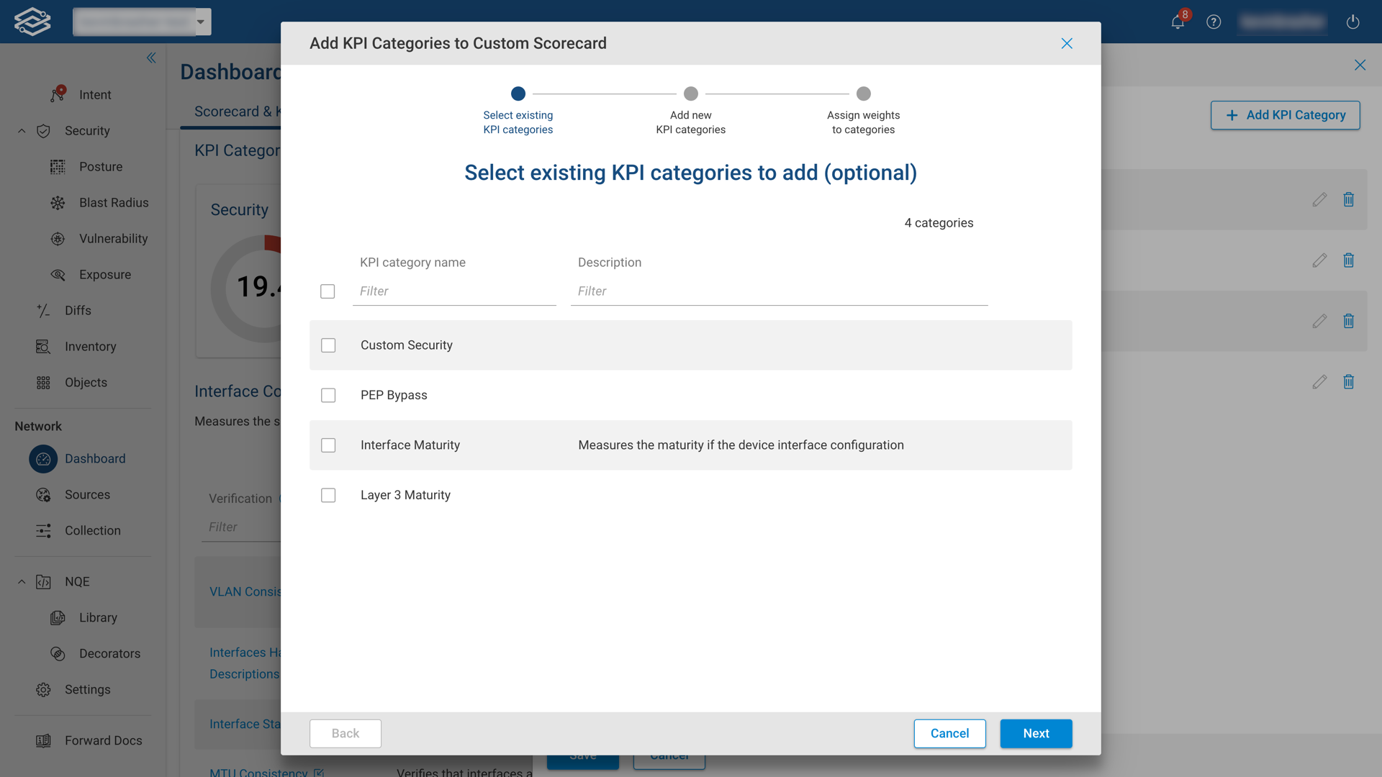Open the Blast Radius analysis
This screenshot has width=1382, height=777.
(114, 202)
